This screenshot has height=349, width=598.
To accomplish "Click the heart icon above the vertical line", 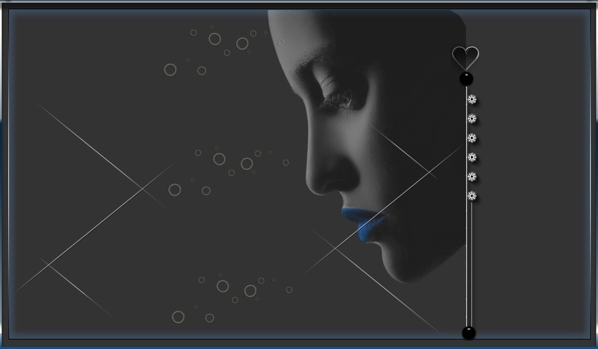I will coord(465,57).
